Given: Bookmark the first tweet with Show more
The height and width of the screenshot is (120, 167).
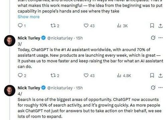Looking at the screenshot, I should tap(152, 26).
